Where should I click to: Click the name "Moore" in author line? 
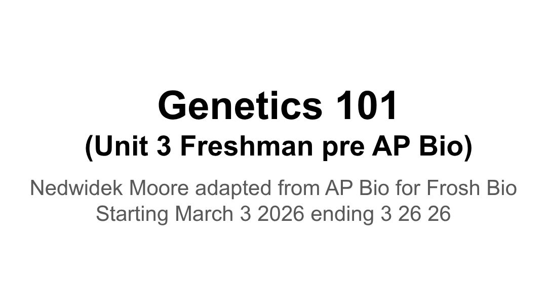tap(159, 188)
